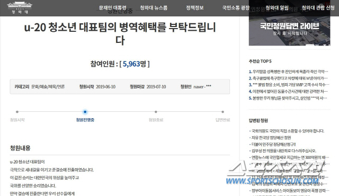This screenshot has width=339, height=196.
Task: Click the 답변된 청원 heading
Action: pyautogui.click(x=258, y=120)
